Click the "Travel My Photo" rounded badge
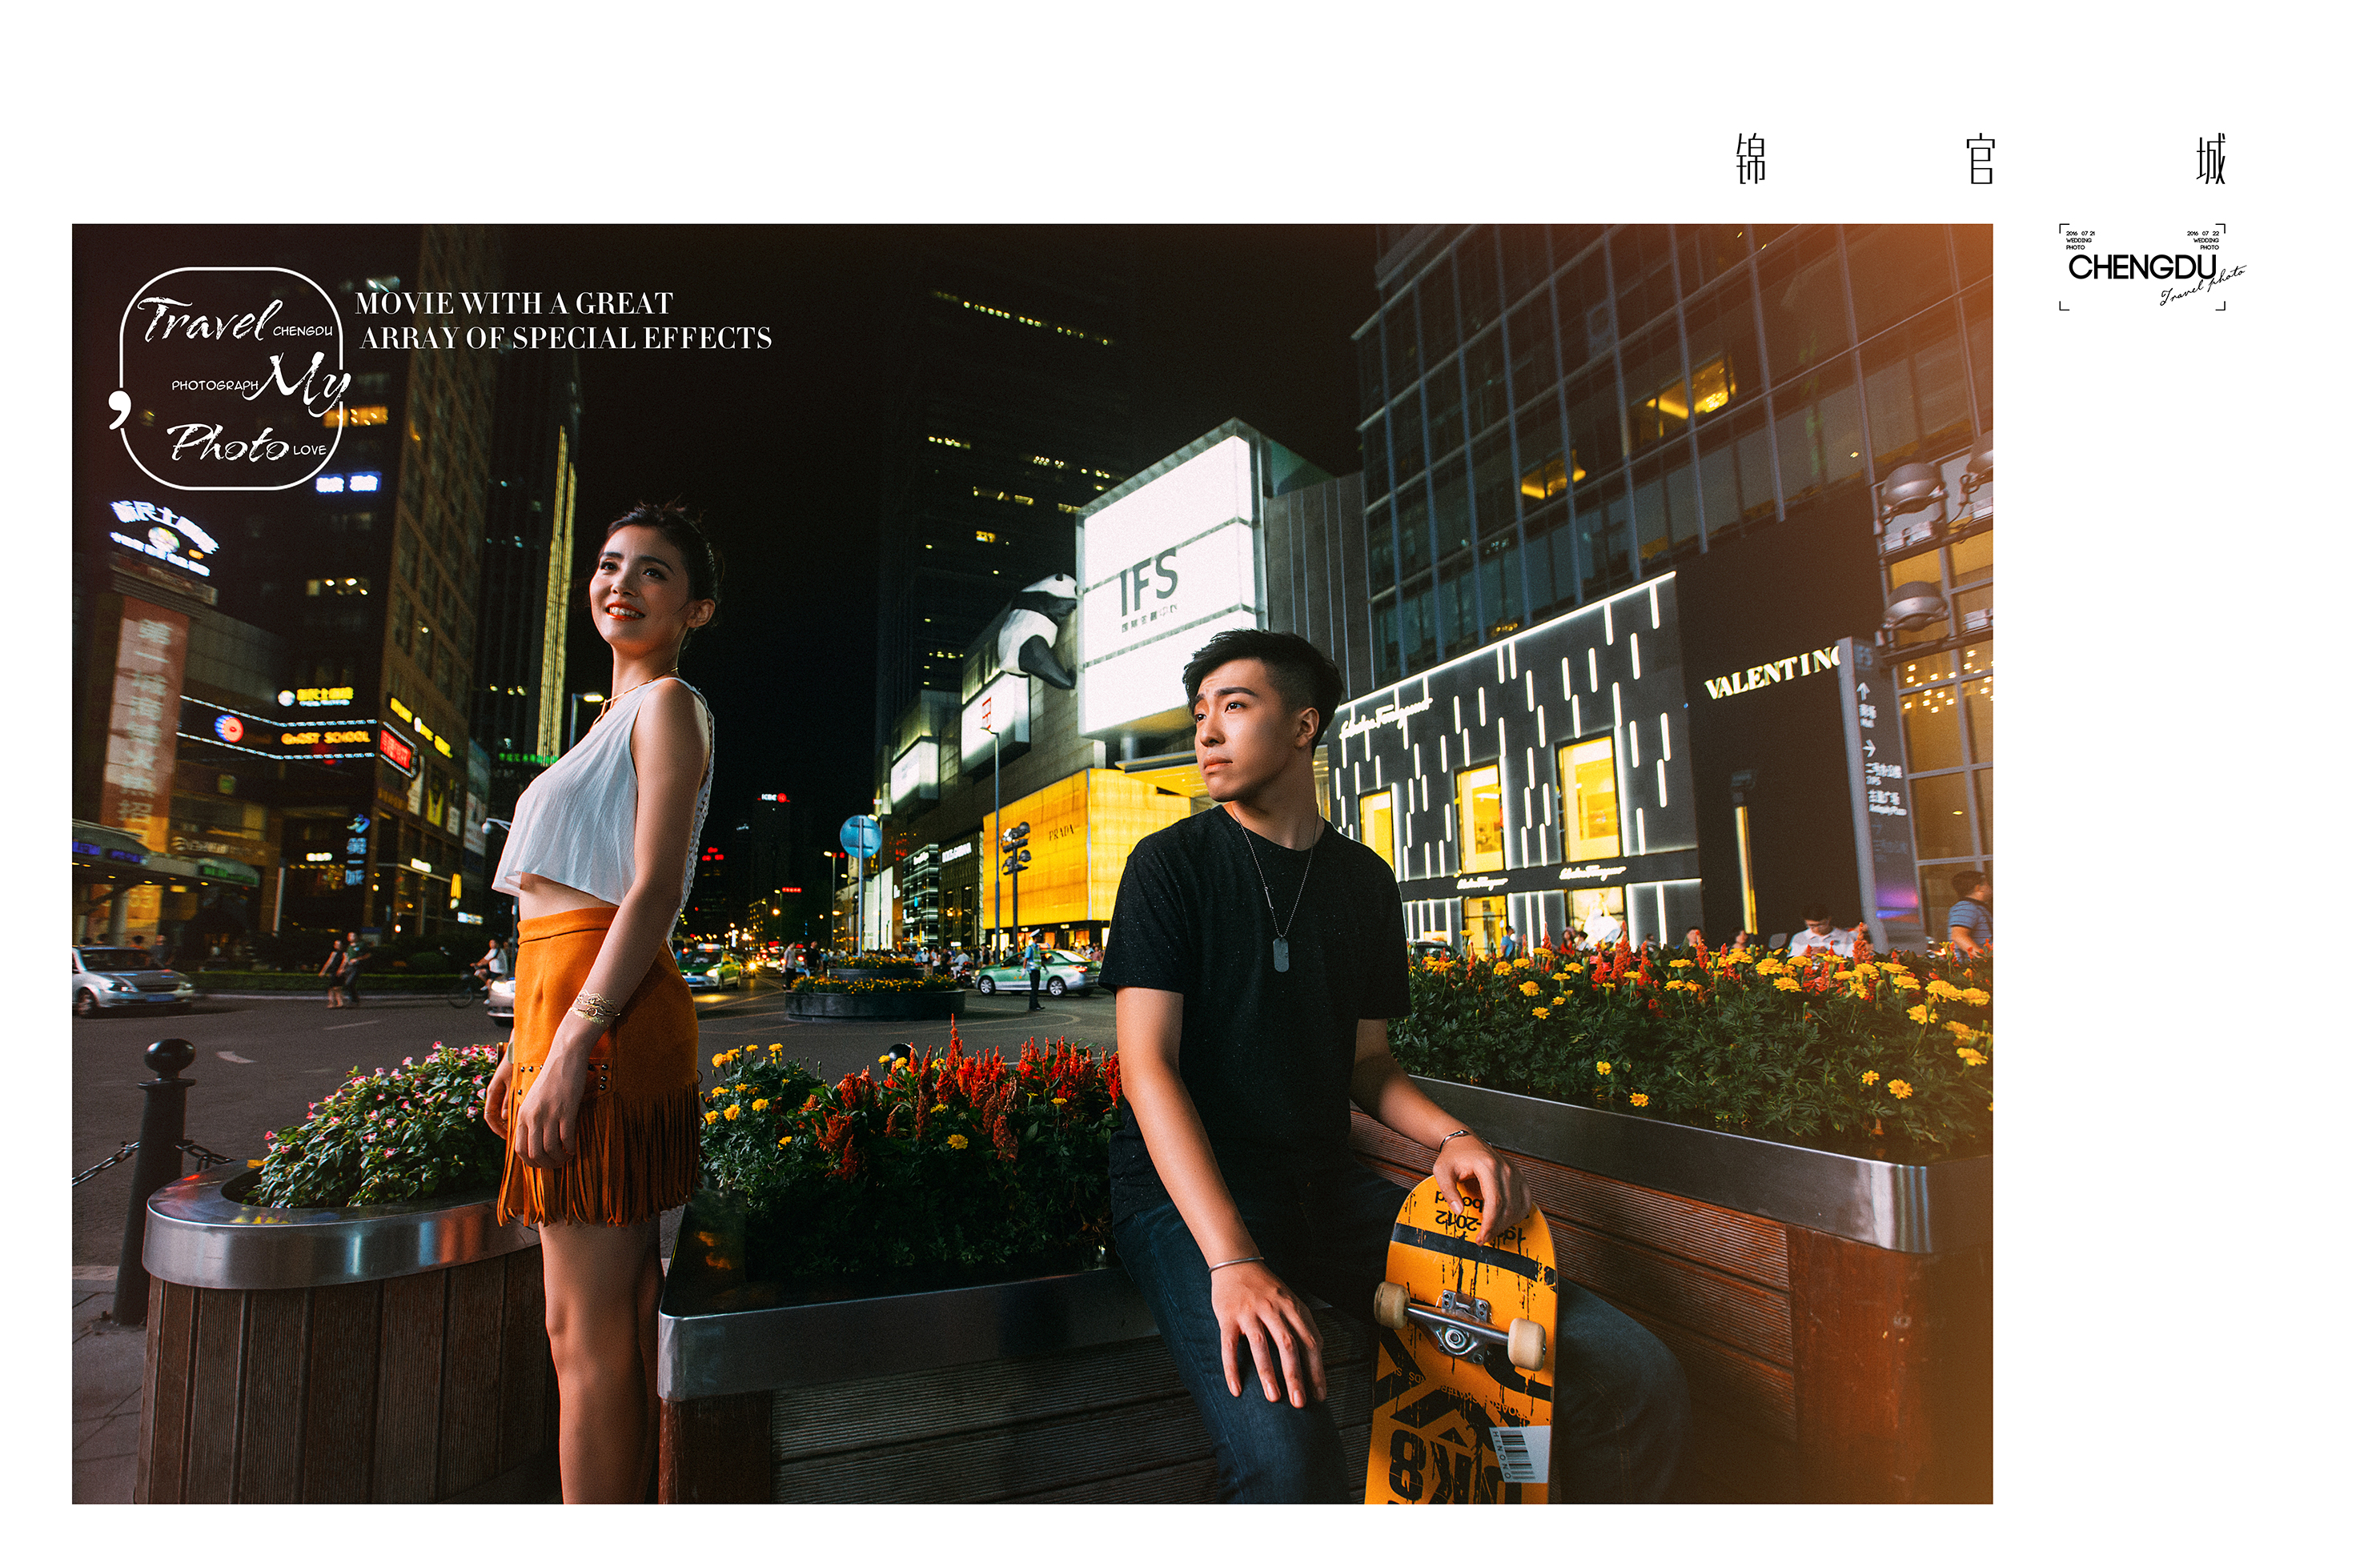 pyautogui.click(x=231, y=379)
